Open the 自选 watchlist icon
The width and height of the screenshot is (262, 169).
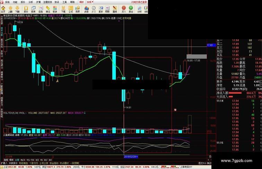(x=41, y=9)
